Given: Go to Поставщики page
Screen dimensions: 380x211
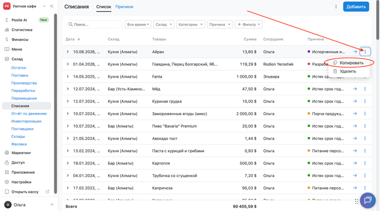Looking at the screenshot, I should click(22, 129).
